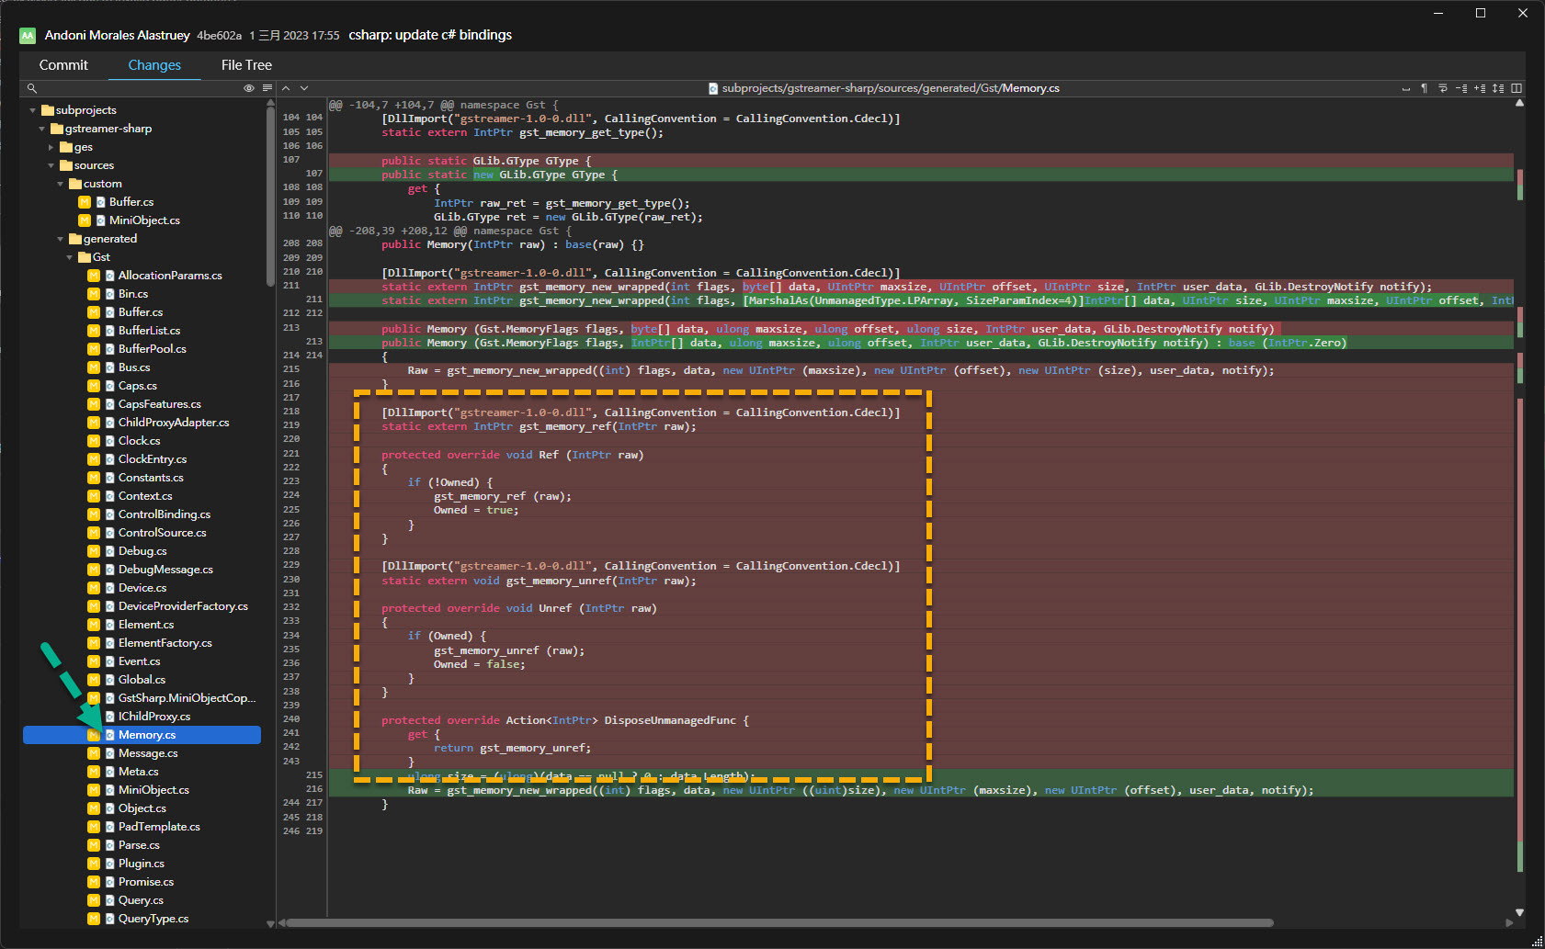Jump to next change with down arrow
Screen dimensions: 1545x949
click(x=304, y=88)
